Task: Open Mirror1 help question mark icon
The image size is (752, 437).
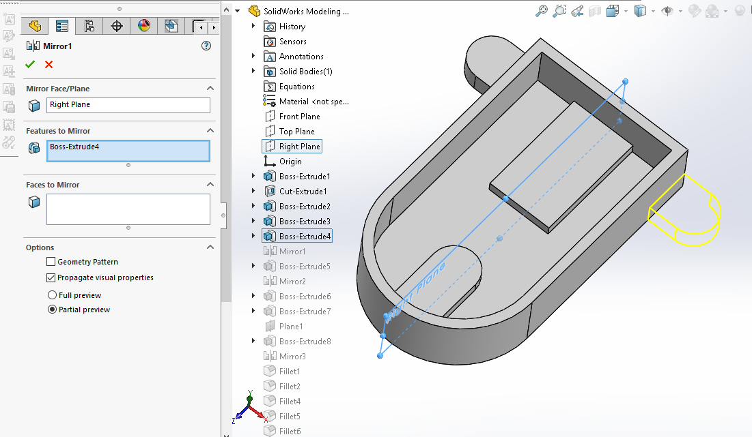Action: [x=206, y=46]
